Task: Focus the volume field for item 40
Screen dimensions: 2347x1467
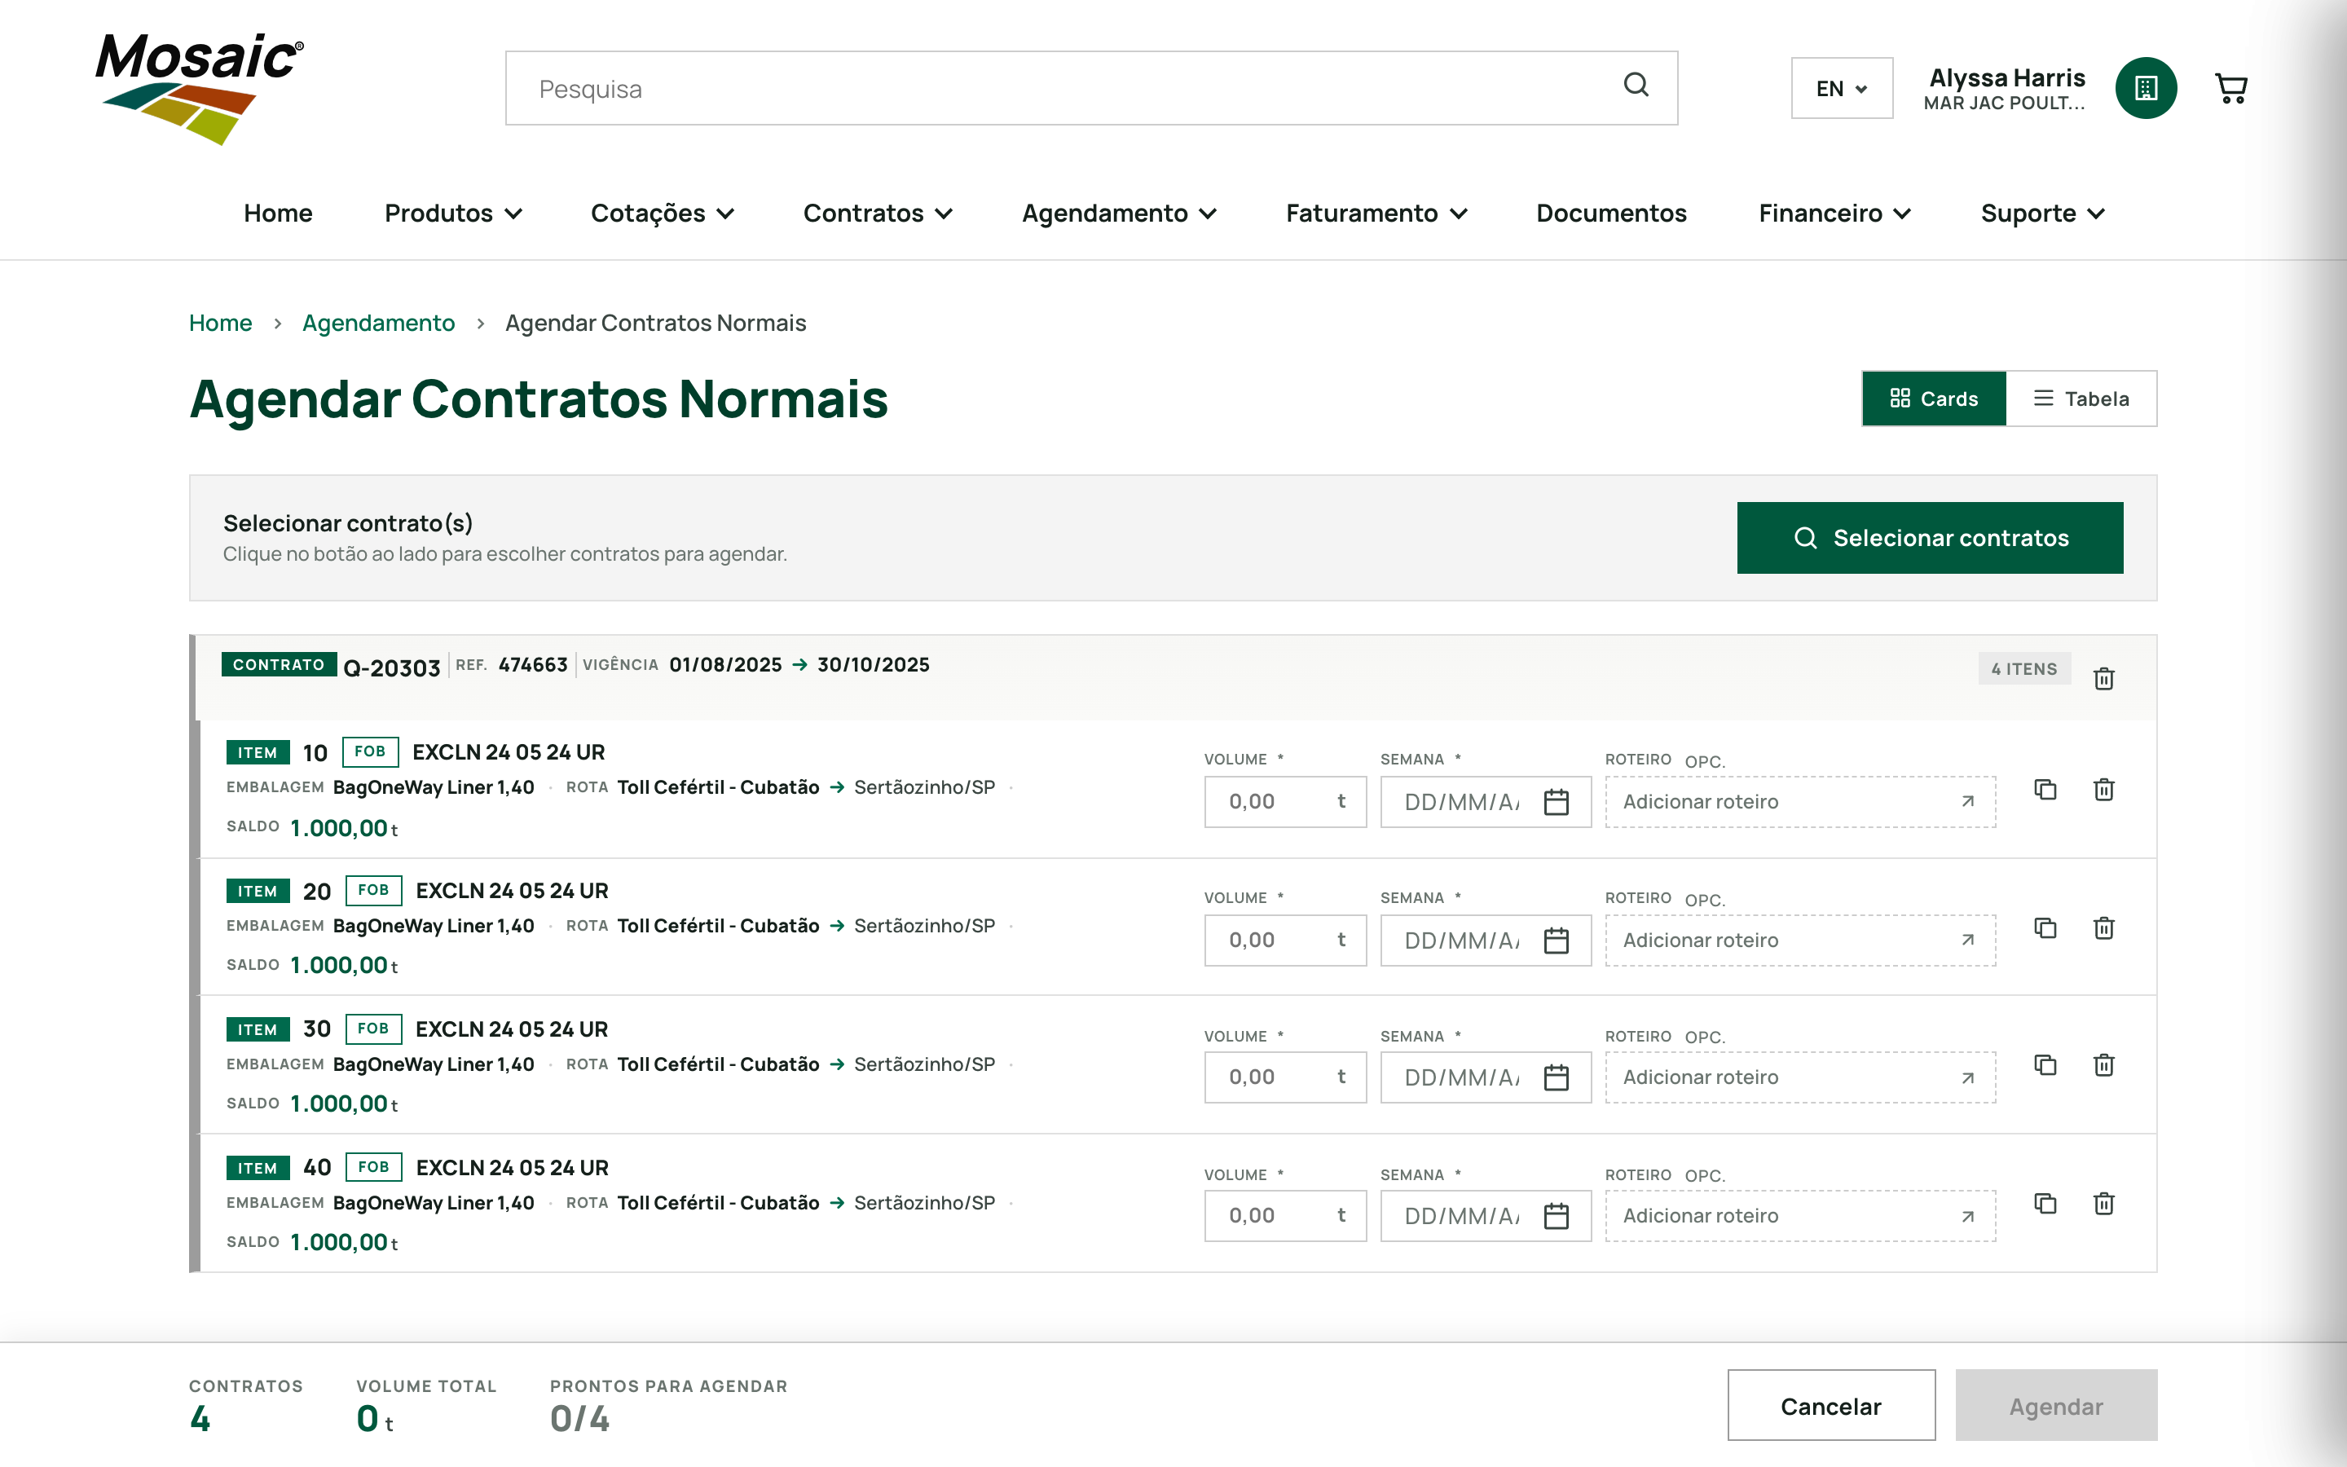Action: pos(1285,1217)
